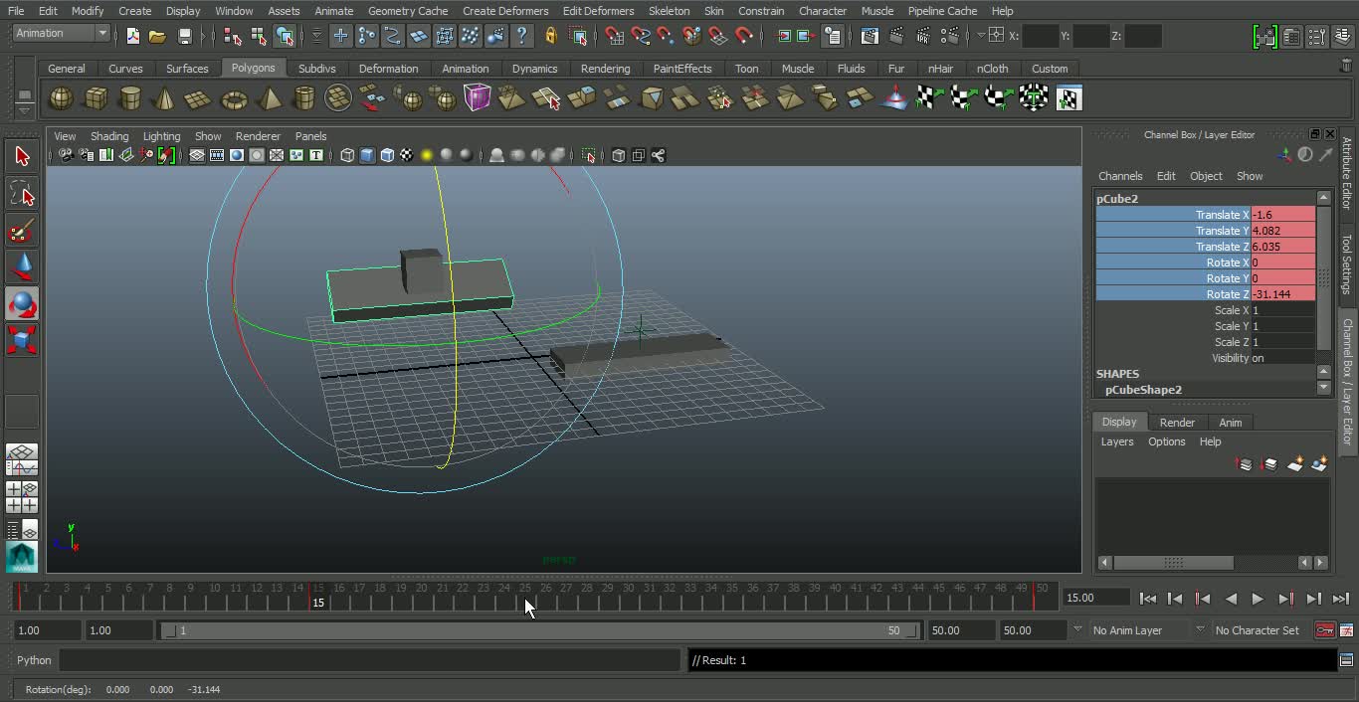Viewport: 1359px width, 702px height.
Task: Toggle the Python command line label
Action: tap(34, 660)
